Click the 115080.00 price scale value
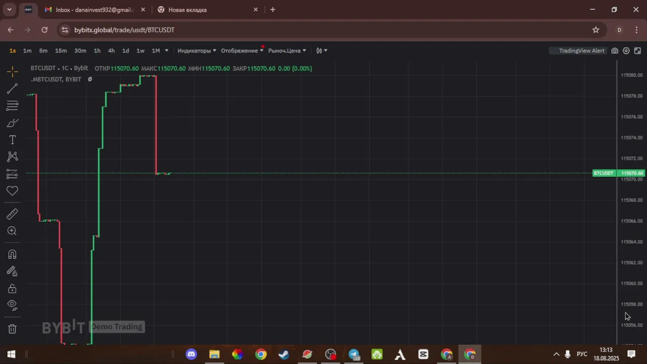 click(632, 75)
